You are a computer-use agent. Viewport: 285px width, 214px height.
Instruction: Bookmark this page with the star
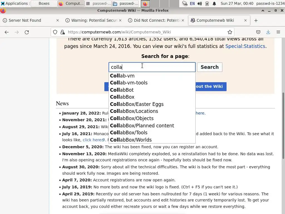pos(230,32)
